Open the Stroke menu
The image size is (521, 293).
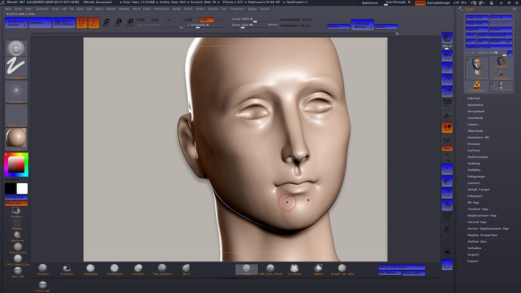199,9
